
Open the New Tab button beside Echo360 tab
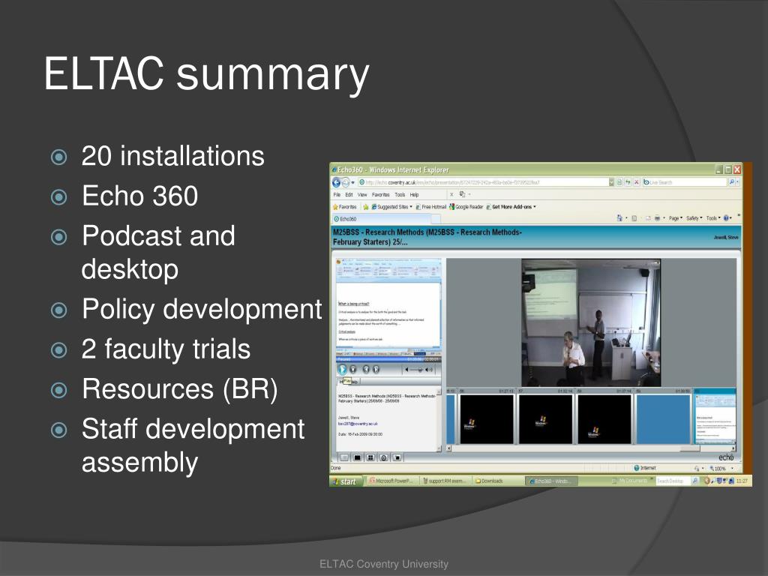pyautogui.click(x=436, y=219)
